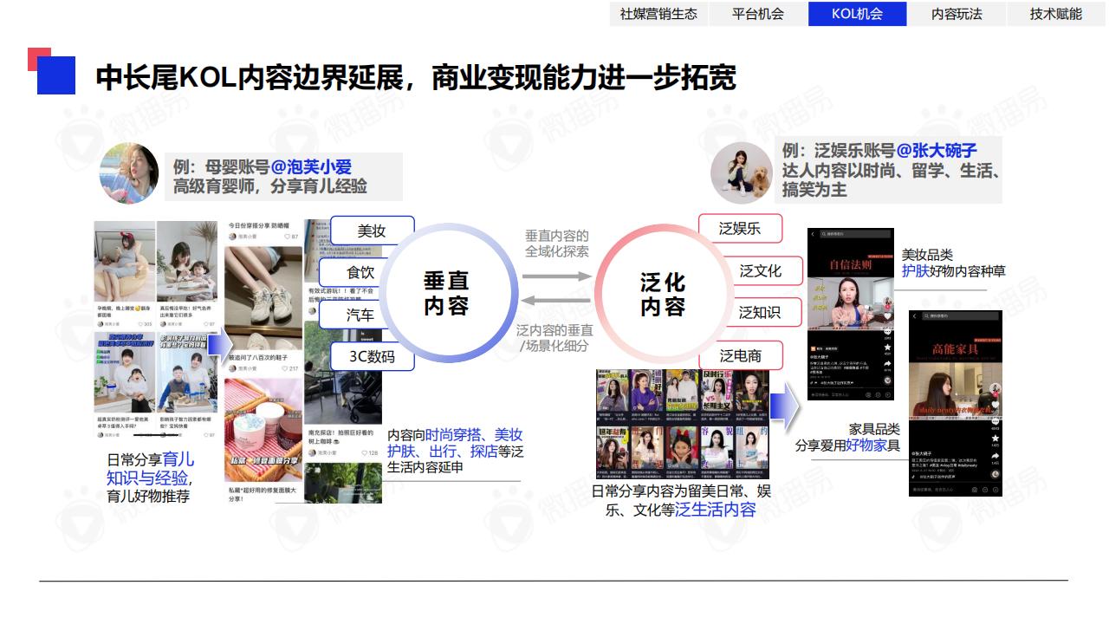Open the 高能家具 video screenshot
The image size is (1109, 624).
955,403
